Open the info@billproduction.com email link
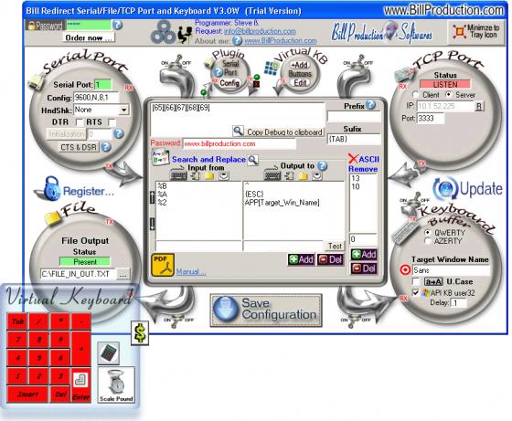The image size is (512, 421). 260,31
